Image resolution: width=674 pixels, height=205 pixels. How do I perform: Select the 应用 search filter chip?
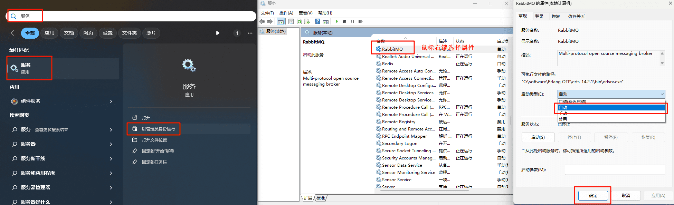coord(49,33)
